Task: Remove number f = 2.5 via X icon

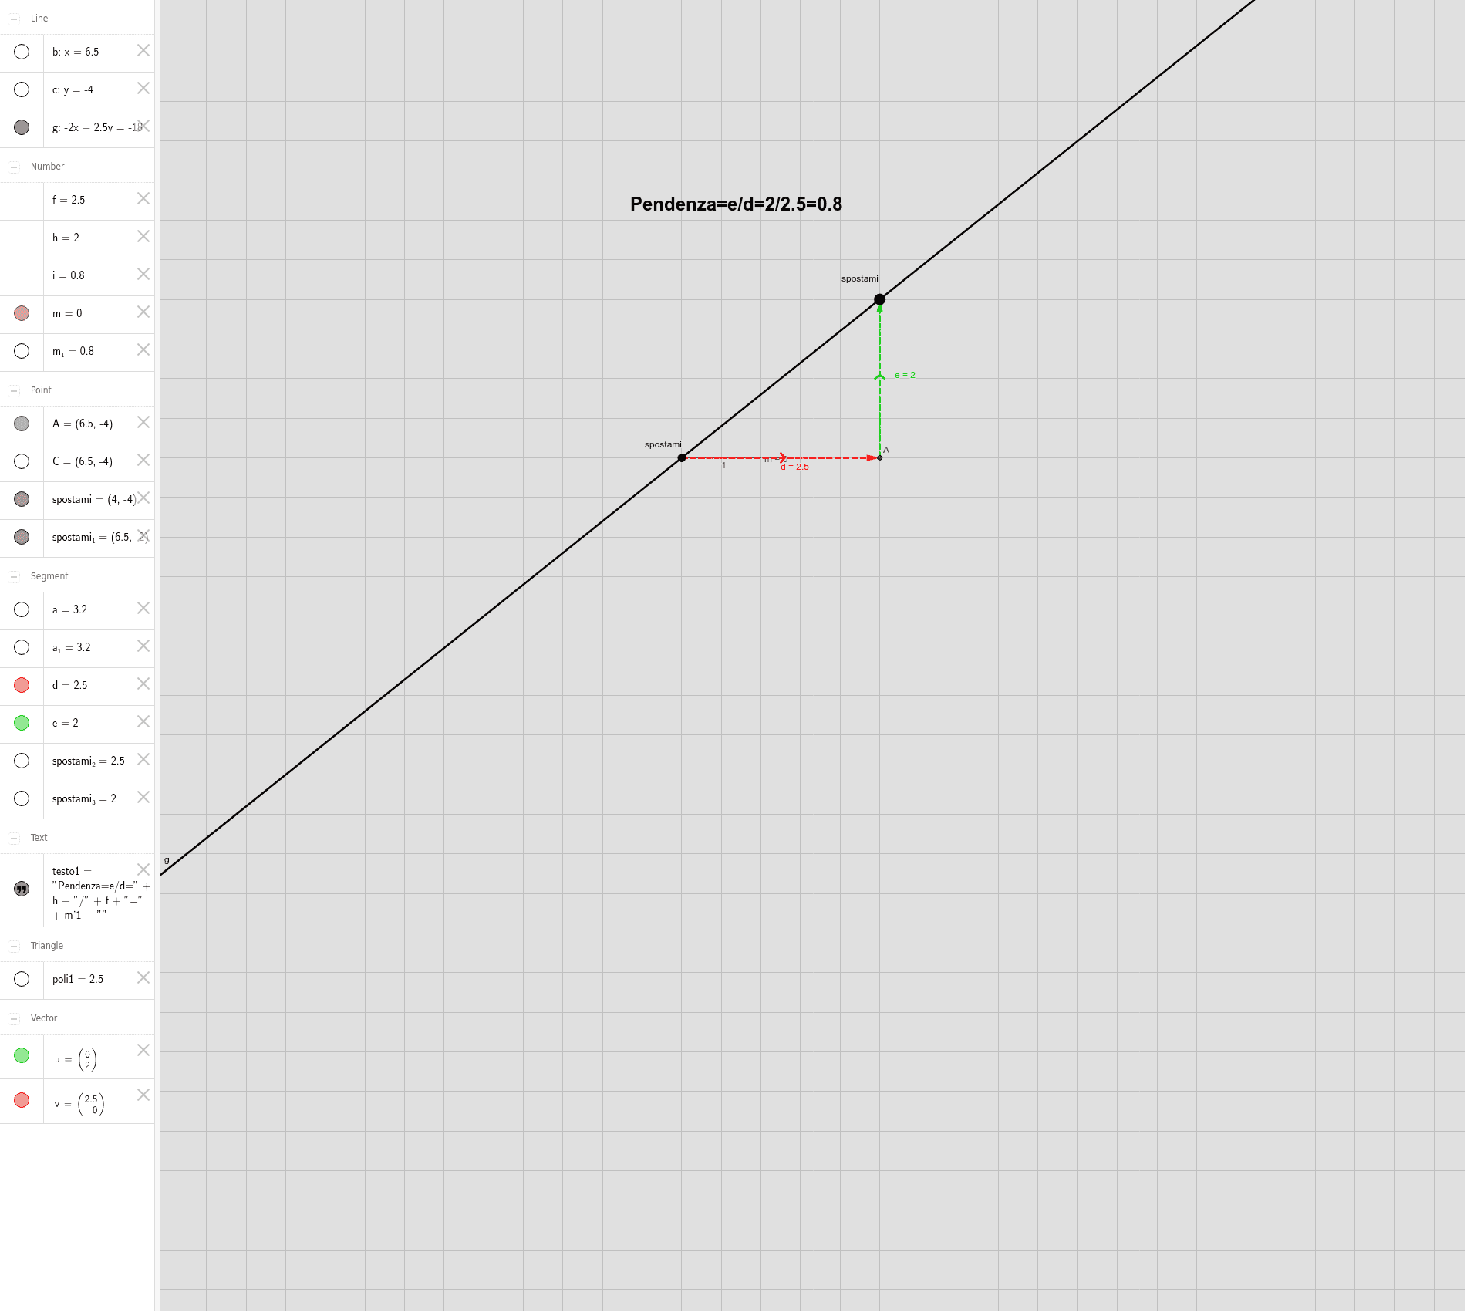Action: click(x=143, y=198)
